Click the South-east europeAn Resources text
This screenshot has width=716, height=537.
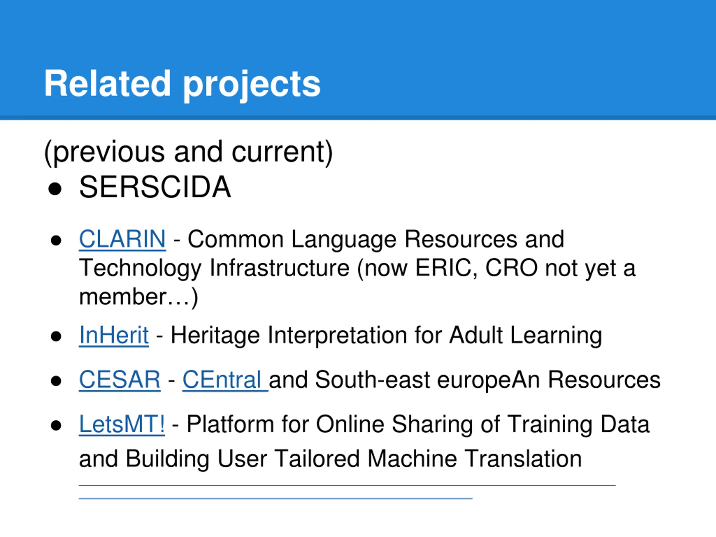pyautogui.click(x=487, y=380)
